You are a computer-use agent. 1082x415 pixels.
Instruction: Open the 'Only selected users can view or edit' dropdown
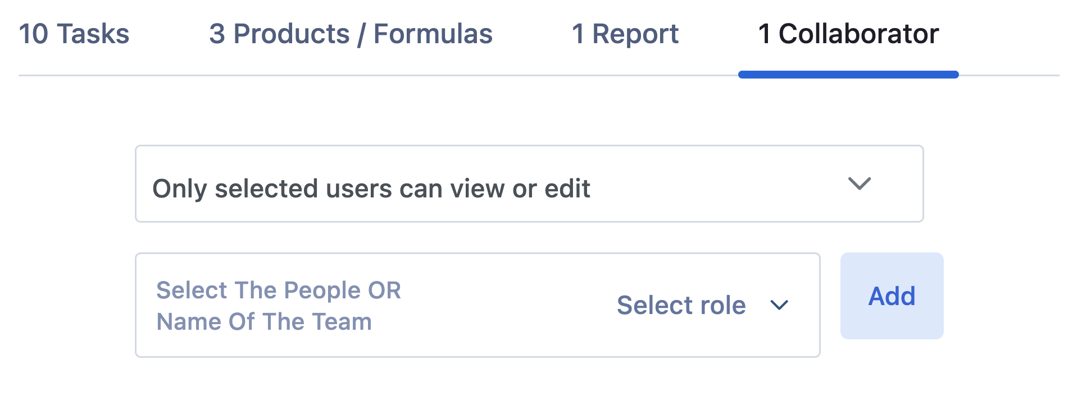[x=528, y=184]
